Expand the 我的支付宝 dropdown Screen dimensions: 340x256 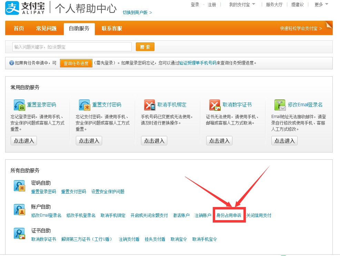point(242,4)
